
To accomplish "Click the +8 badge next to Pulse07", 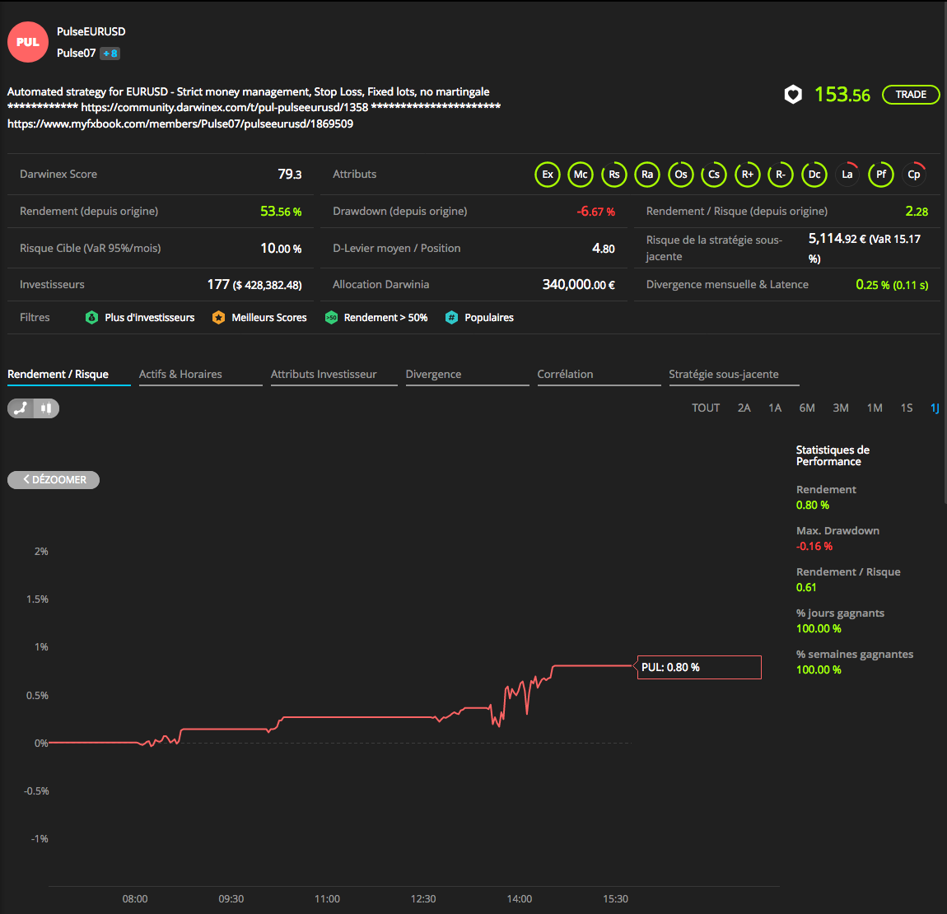I will (110, 54).
